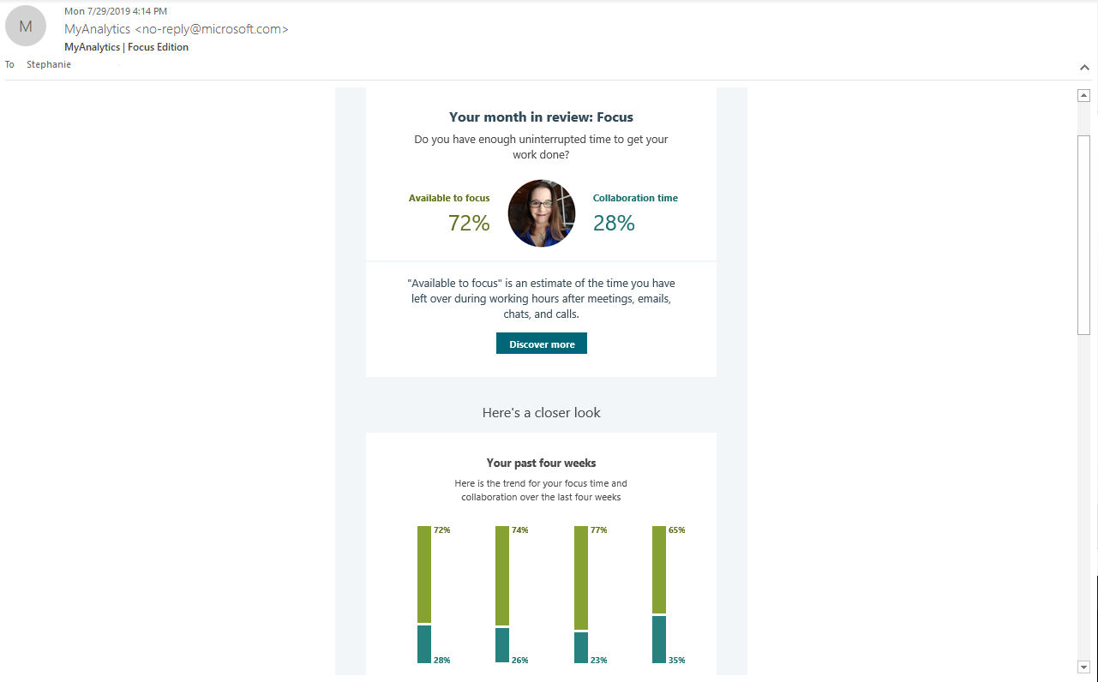The width and height of the screenshot is (1098, 682).
Task: Click the teal 23% collaboration bar
Action: (x=580, y=648)
